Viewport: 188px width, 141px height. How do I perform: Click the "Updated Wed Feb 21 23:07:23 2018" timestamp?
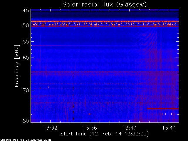coord(26,140)
